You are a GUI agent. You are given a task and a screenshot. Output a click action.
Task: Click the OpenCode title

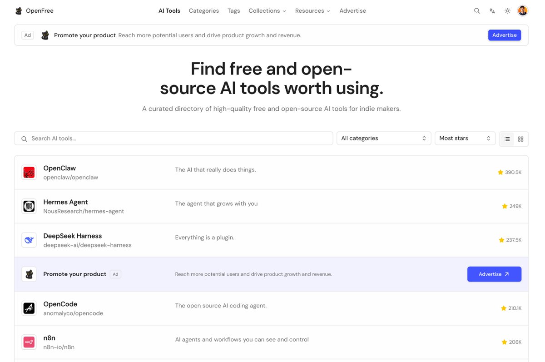coord(60,304)
